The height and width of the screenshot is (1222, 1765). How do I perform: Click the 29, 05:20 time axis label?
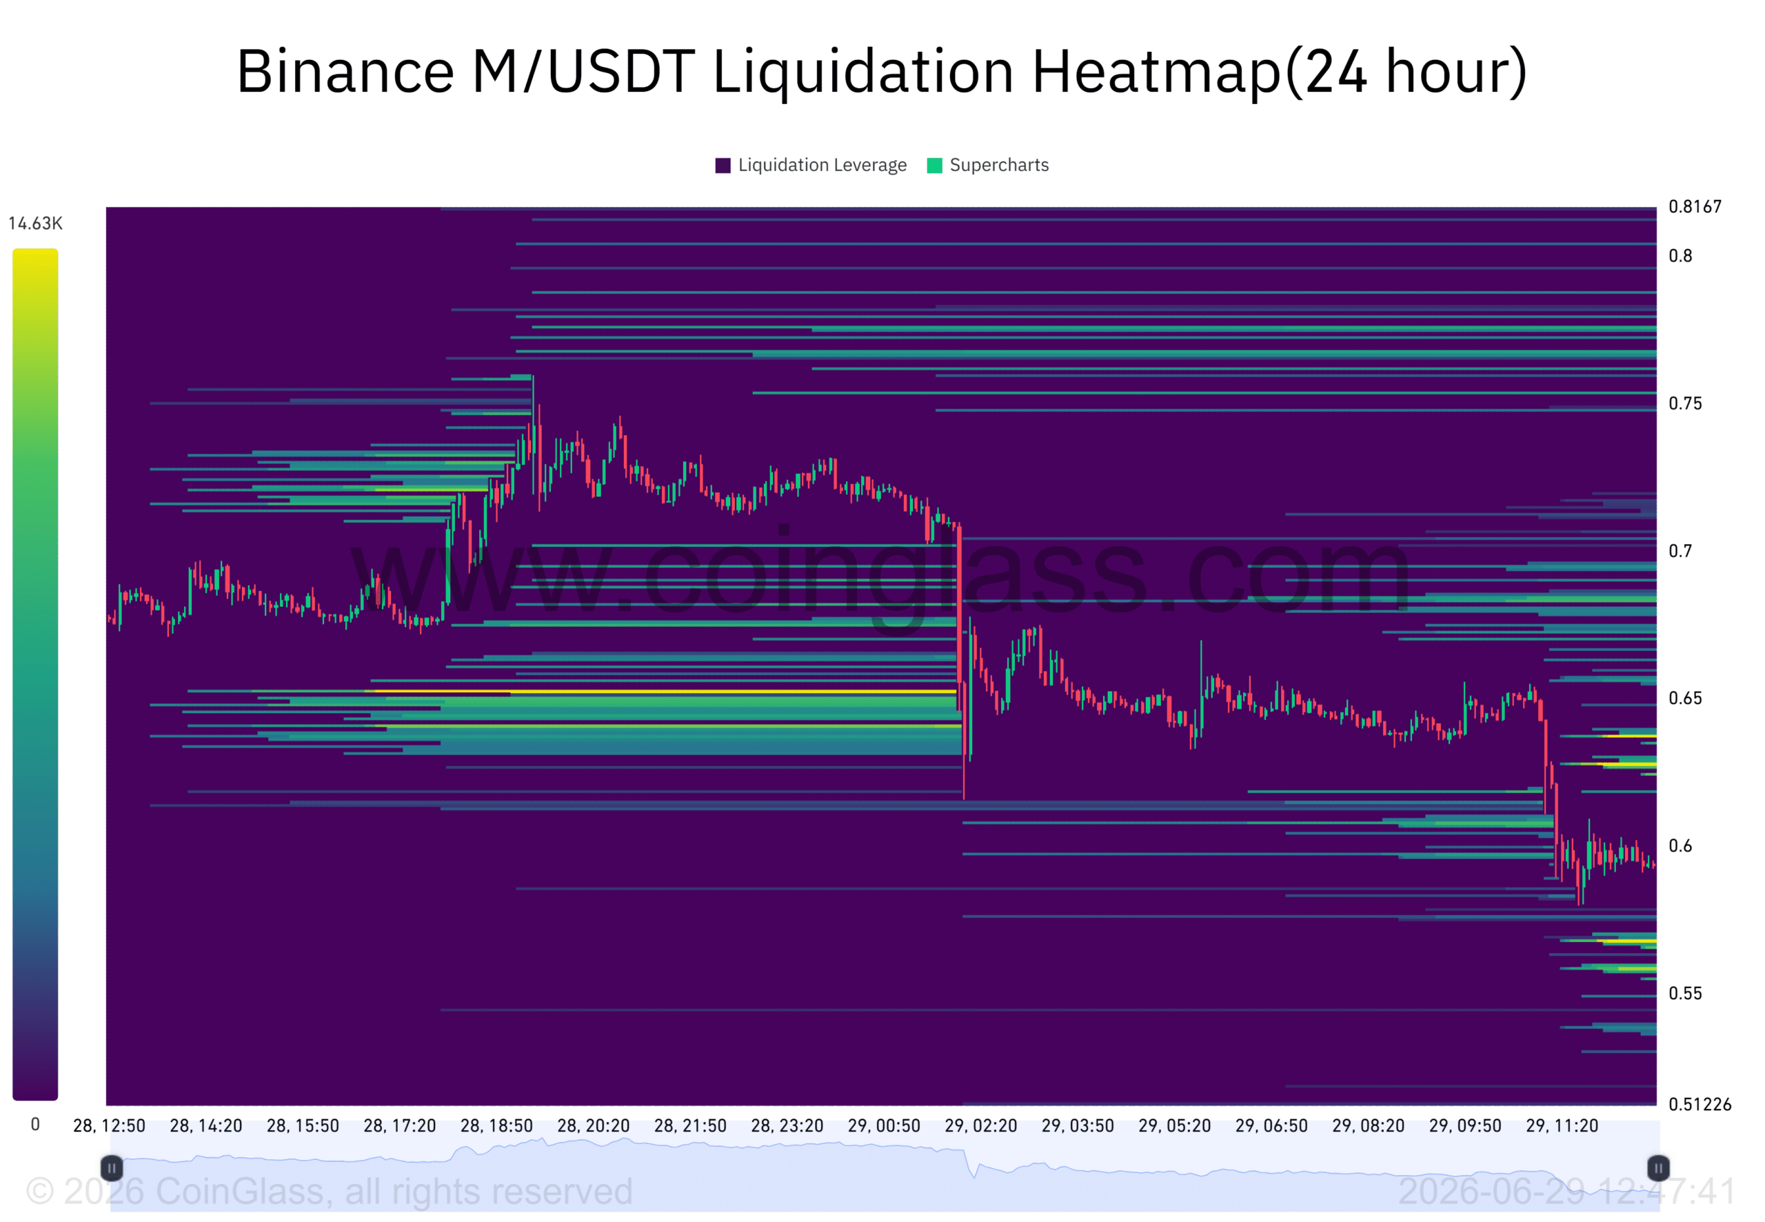[1174, 1125]
